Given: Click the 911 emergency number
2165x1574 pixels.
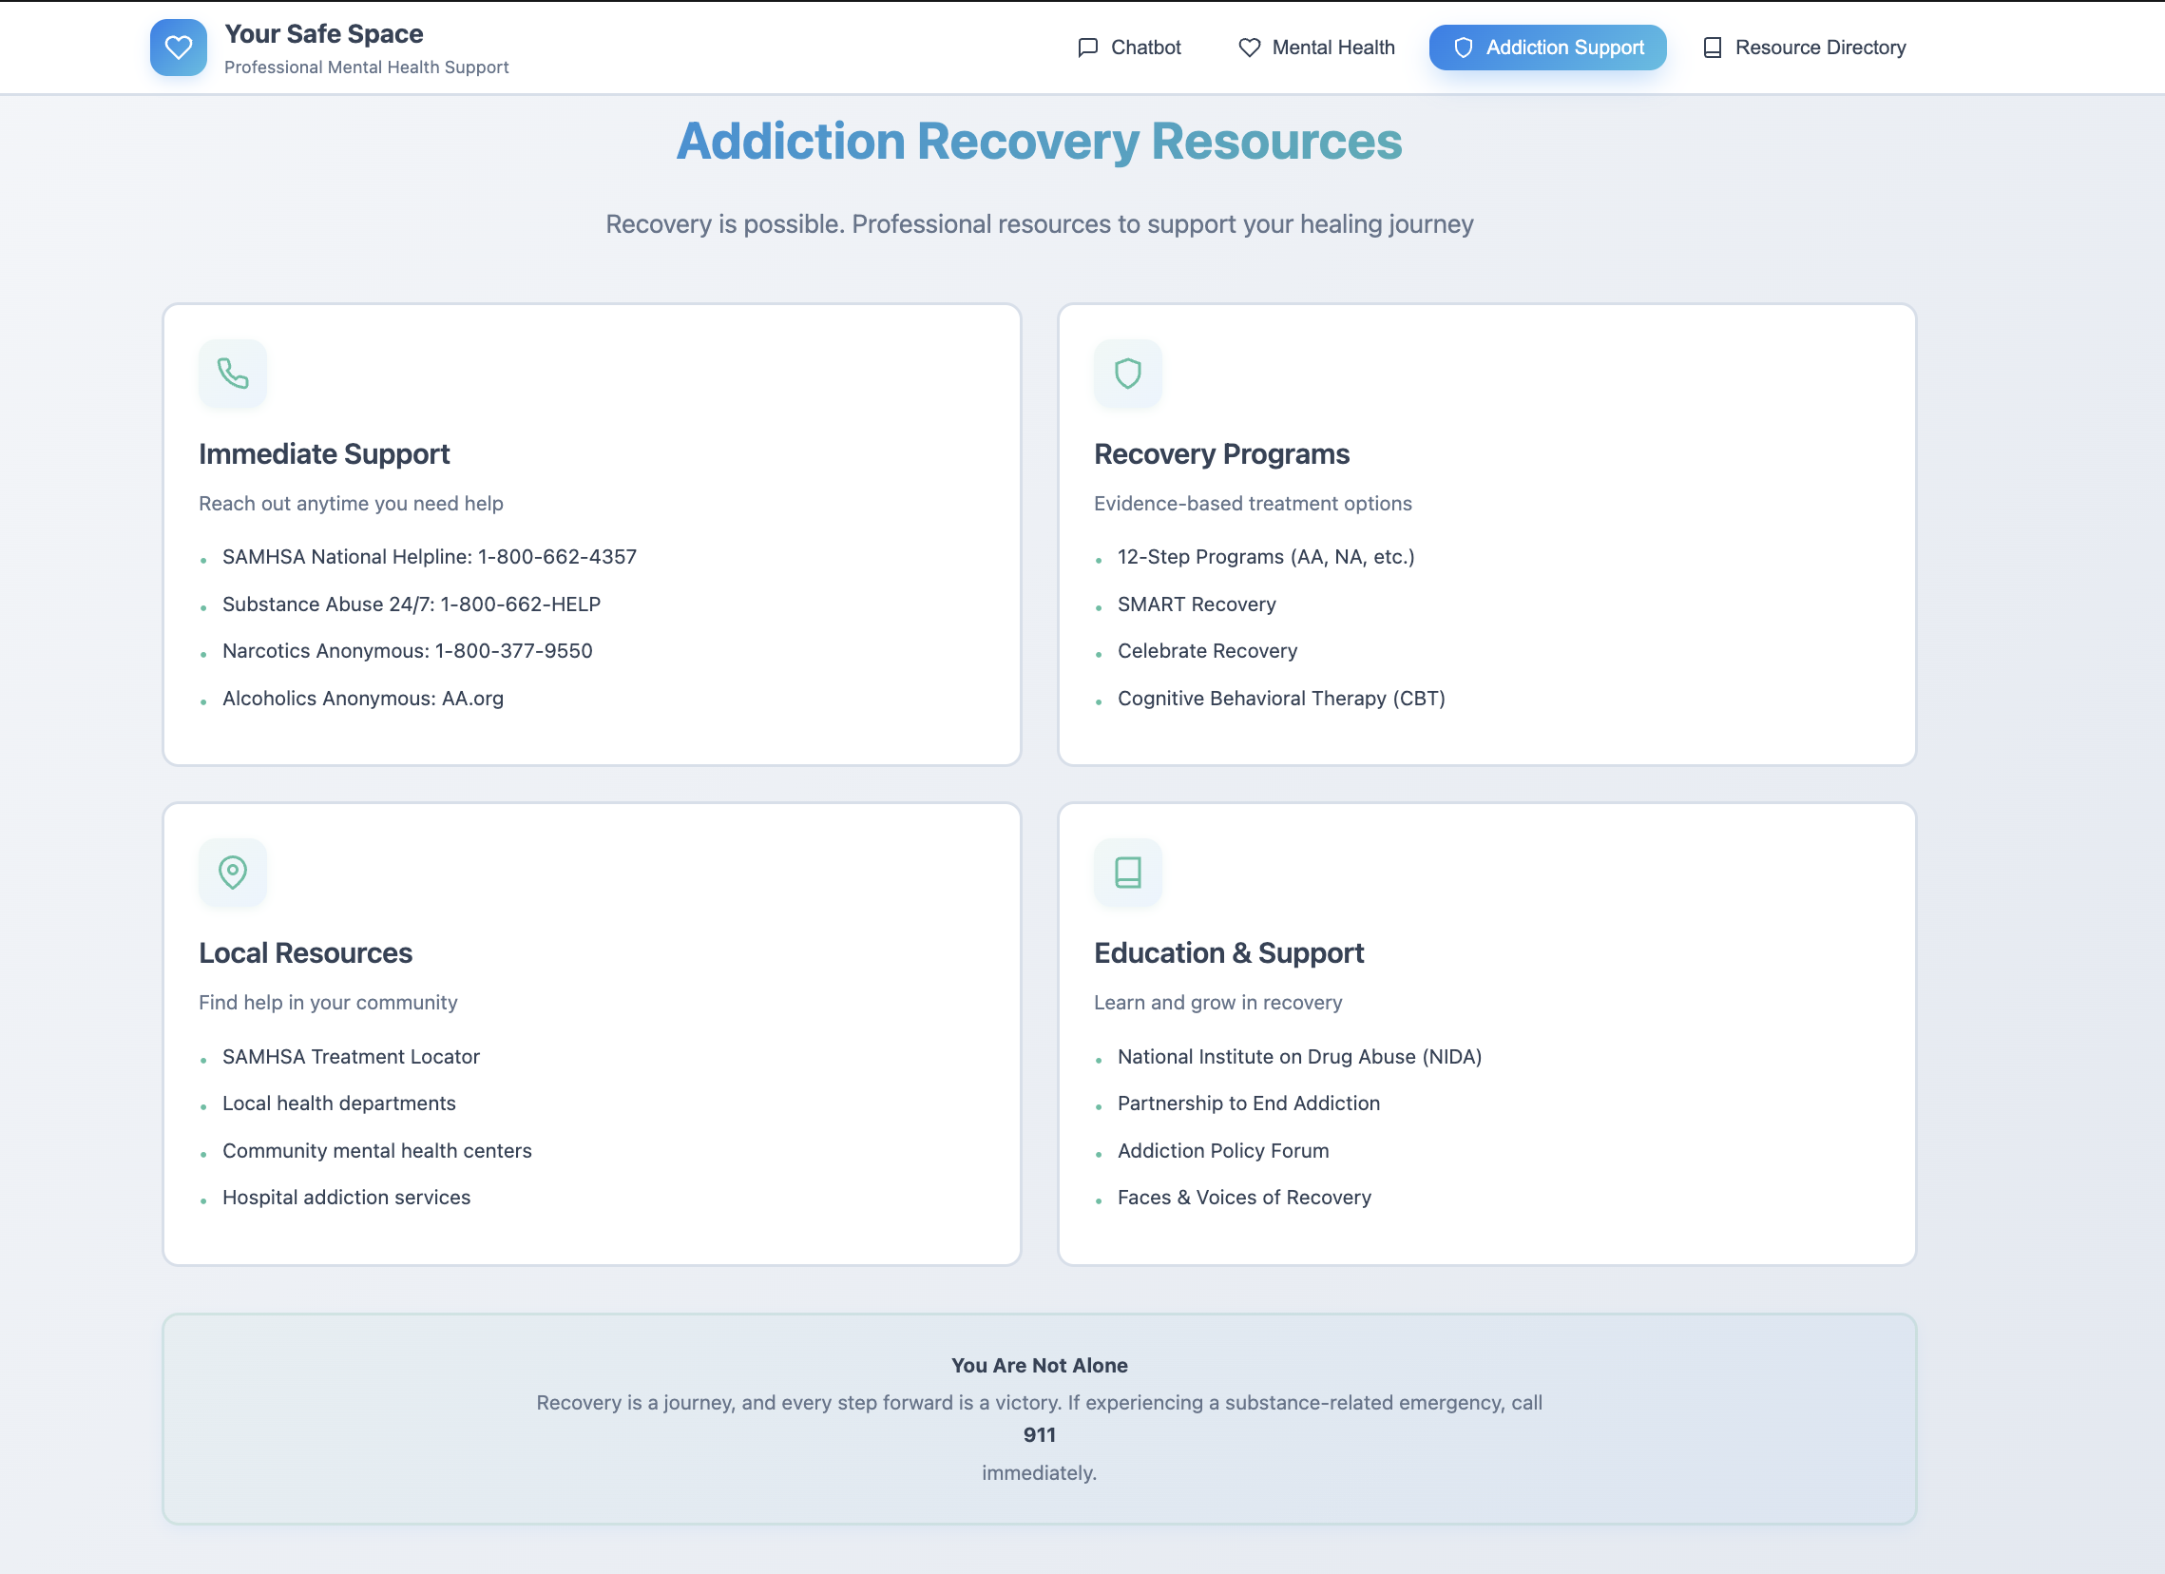Looking at the screenshot, I should (x=1039, y=1435).
